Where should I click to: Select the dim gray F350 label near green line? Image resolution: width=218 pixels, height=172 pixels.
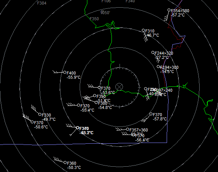[94, 19]
